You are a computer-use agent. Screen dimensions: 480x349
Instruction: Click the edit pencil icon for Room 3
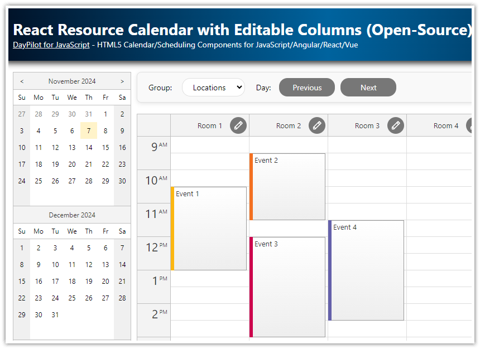pos(396,125)
